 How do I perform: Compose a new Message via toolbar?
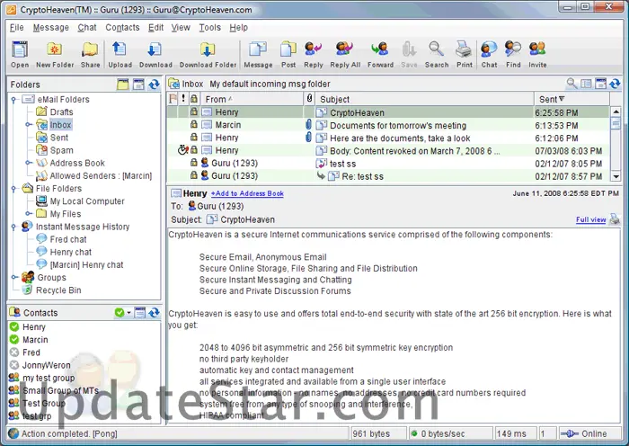[258, 54]
